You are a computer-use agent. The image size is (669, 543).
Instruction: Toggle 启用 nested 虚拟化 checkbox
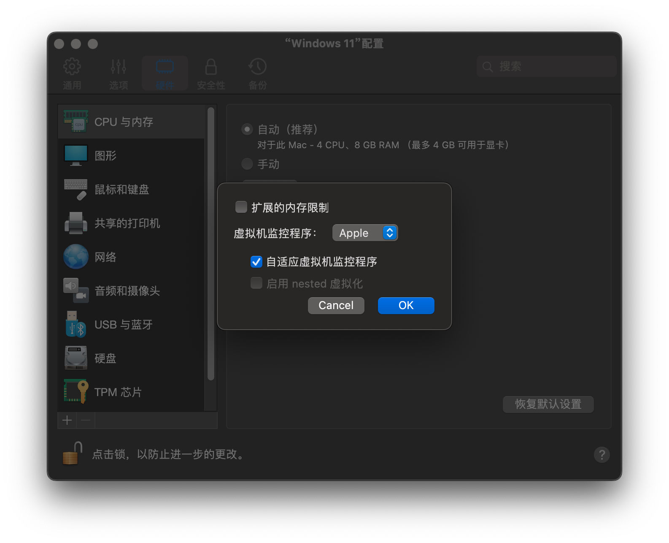click(x=256, y=283)
